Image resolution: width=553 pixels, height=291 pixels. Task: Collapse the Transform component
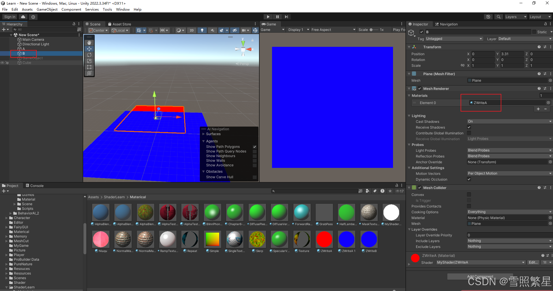[409, 47]
